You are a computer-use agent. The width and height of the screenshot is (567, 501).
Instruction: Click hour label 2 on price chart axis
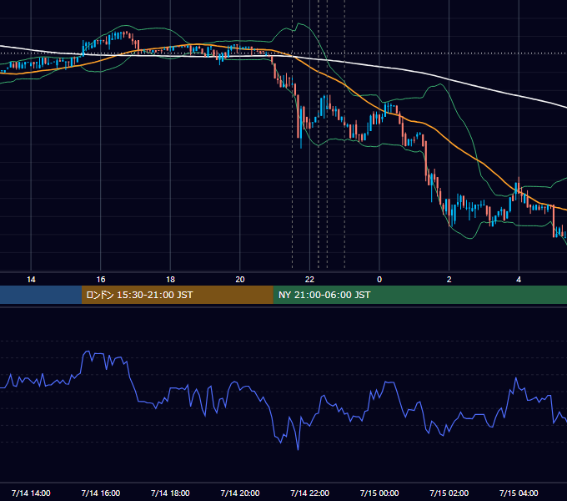(x=449, y=280)
